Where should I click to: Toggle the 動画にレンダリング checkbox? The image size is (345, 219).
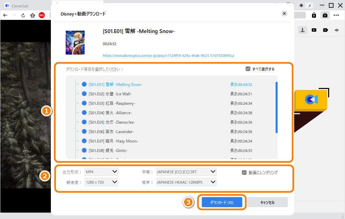(x=244, y=173)
